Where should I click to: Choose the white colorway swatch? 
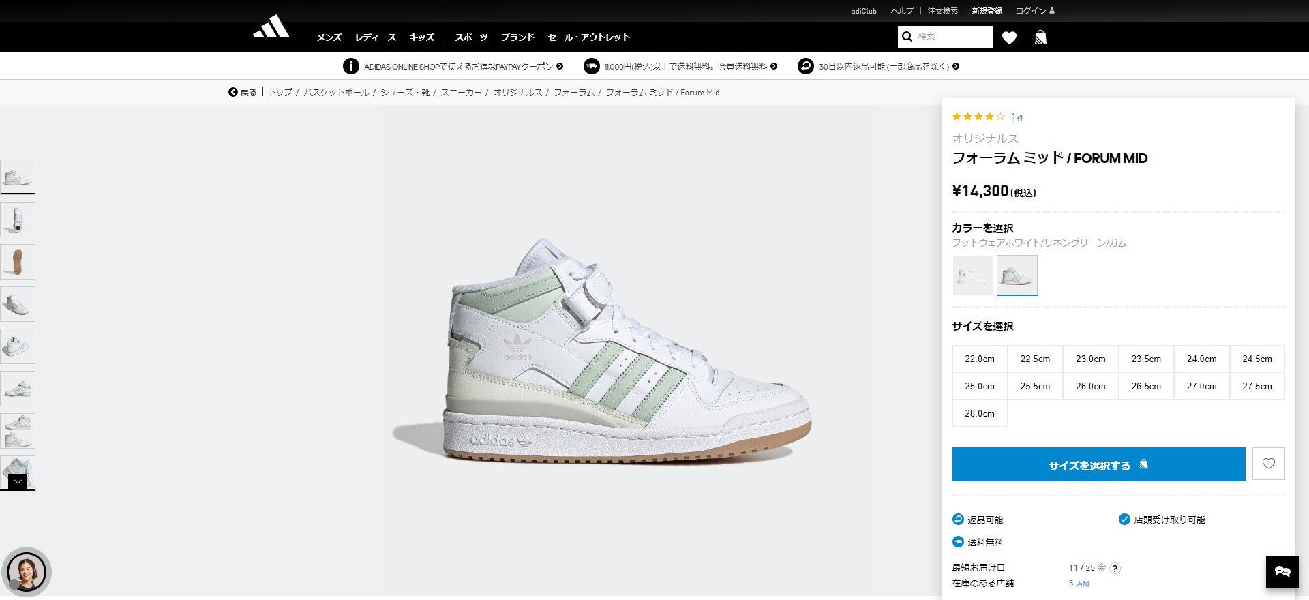click(x=972, y=275)
